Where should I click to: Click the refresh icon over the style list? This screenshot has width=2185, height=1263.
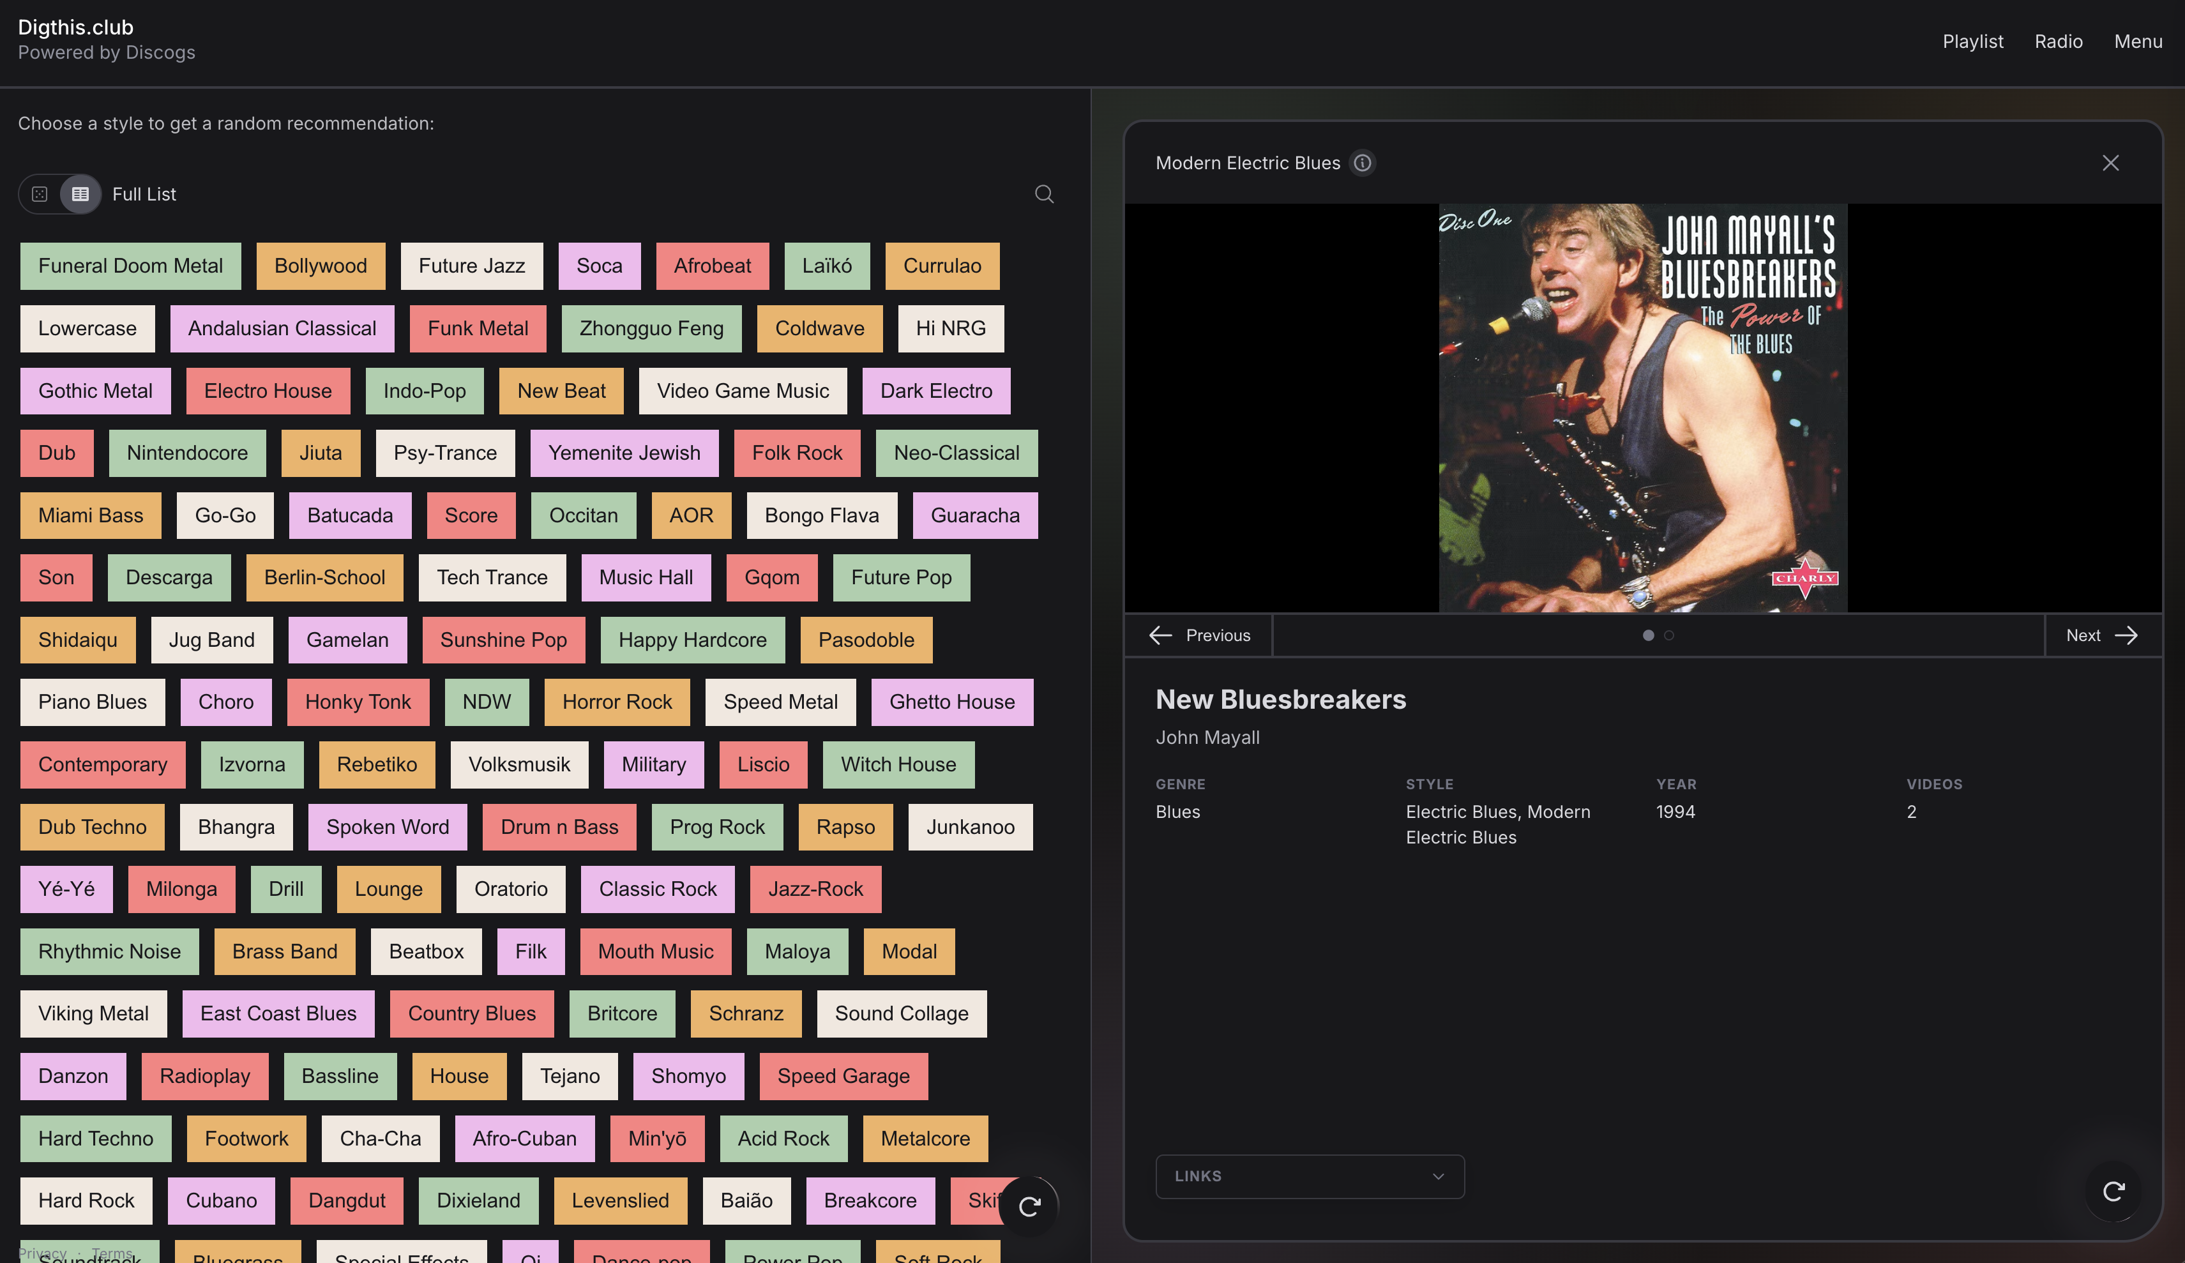pos(1029,1206)
